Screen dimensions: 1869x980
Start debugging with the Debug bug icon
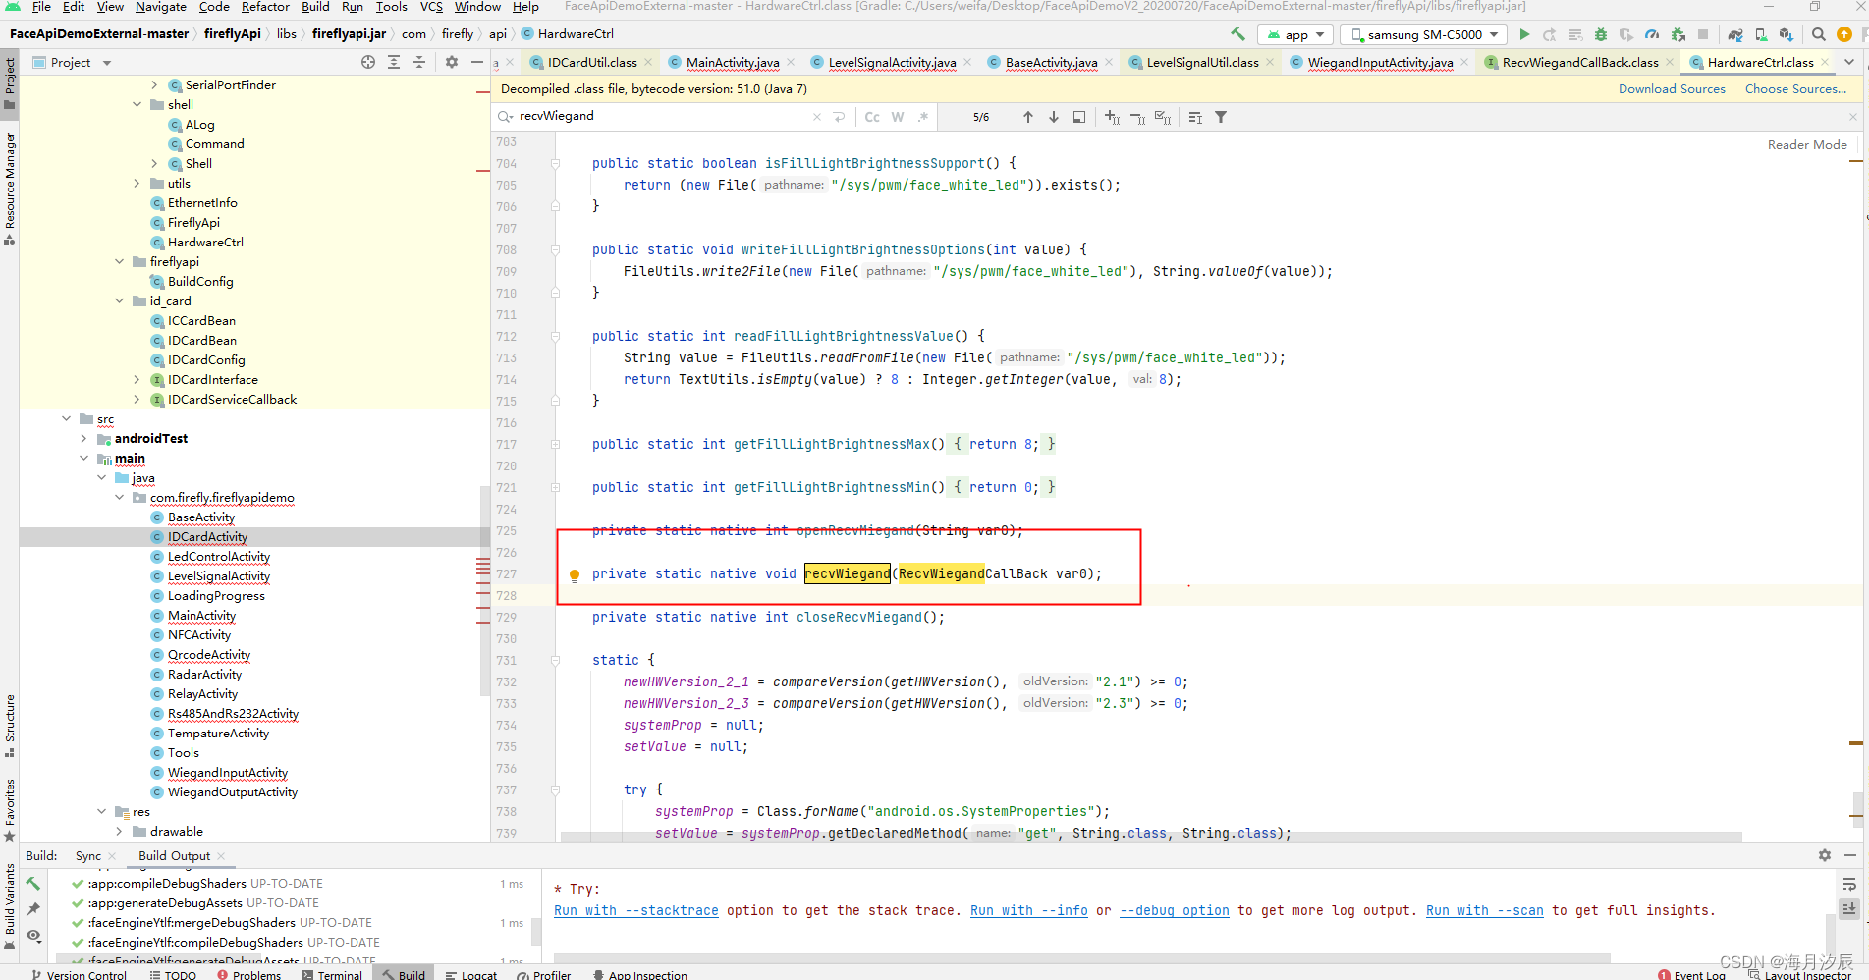coord(1601,34)
